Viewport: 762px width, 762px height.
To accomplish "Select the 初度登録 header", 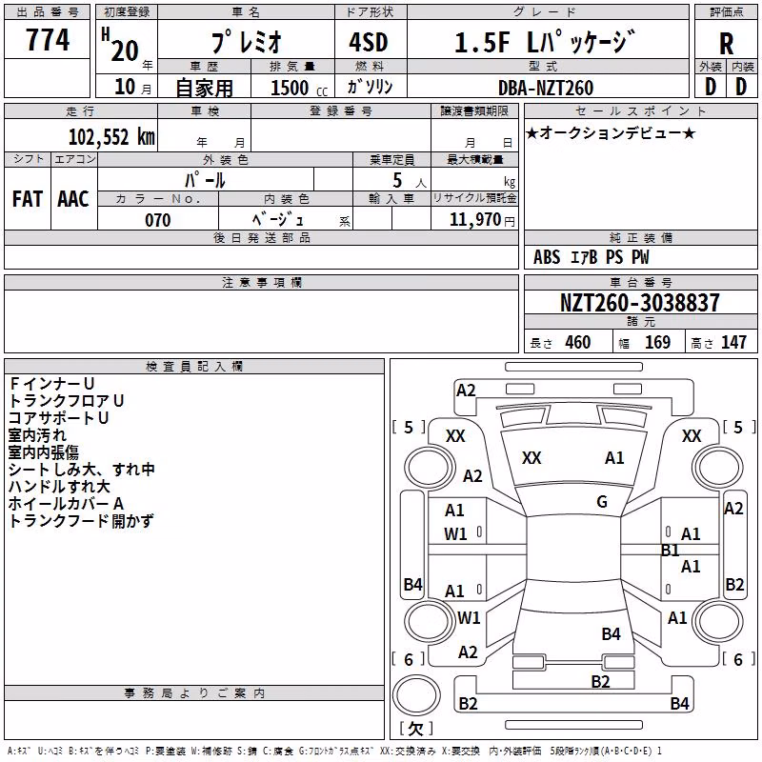I will point(127,12).
